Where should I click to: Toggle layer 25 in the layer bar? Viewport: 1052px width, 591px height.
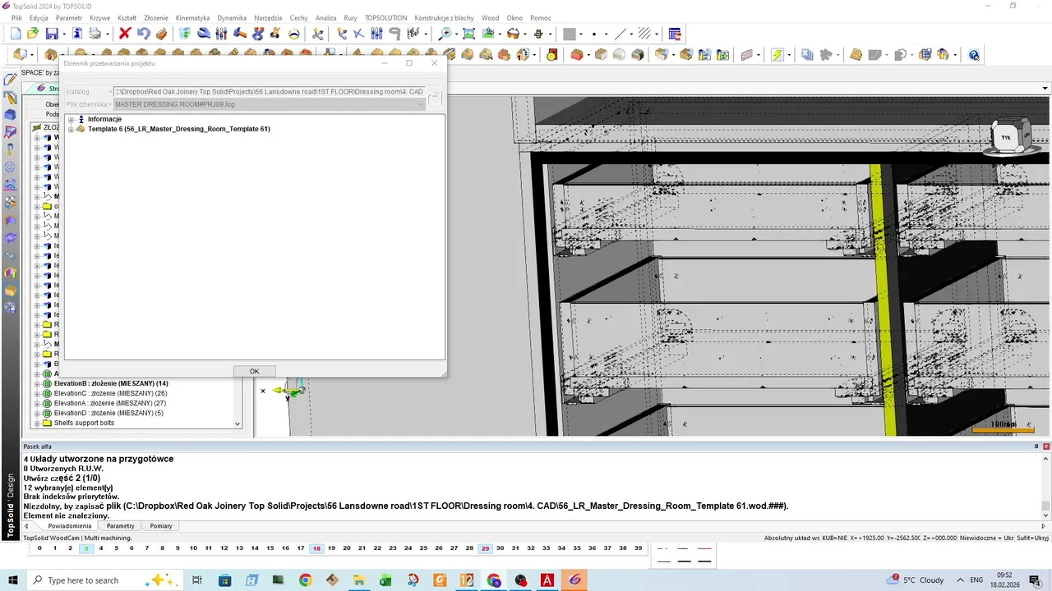pyautogui.click(x=423, y=548)
